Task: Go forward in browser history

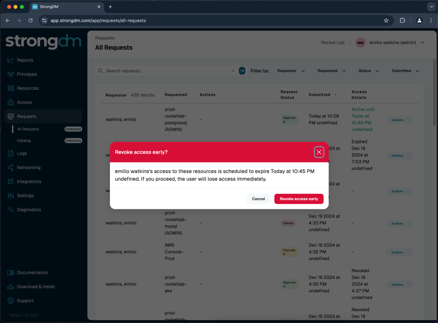Action: [19, 21]
